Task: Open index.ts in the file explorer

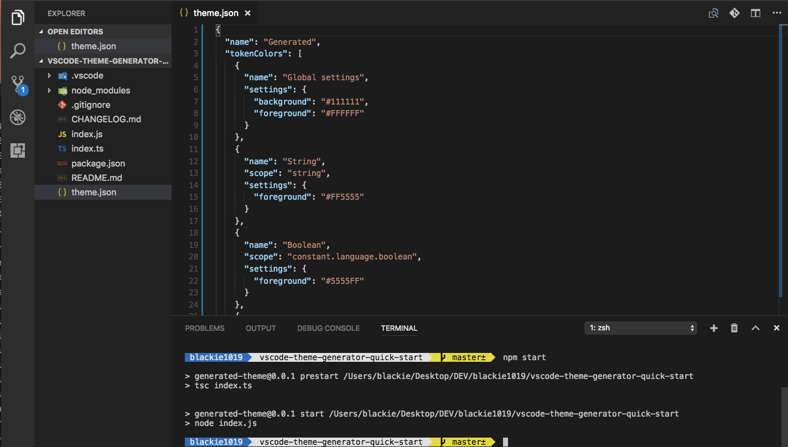Action: (x=87, y=149)
